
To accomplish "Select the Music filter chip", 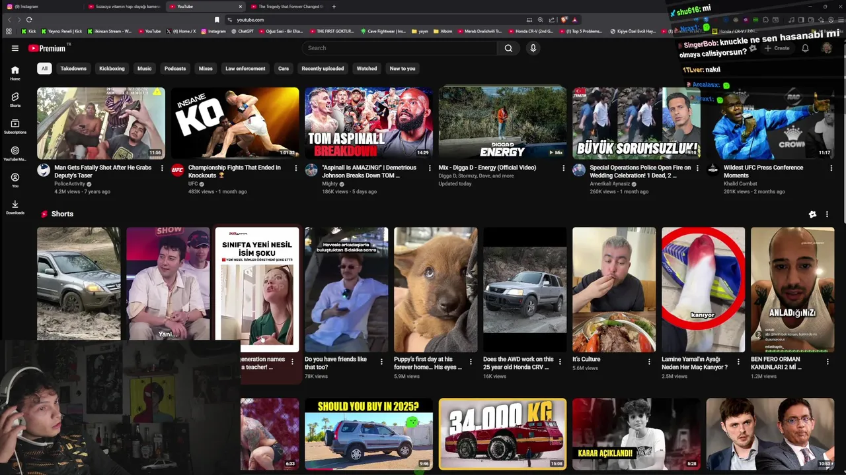I will tap(144, 69).
